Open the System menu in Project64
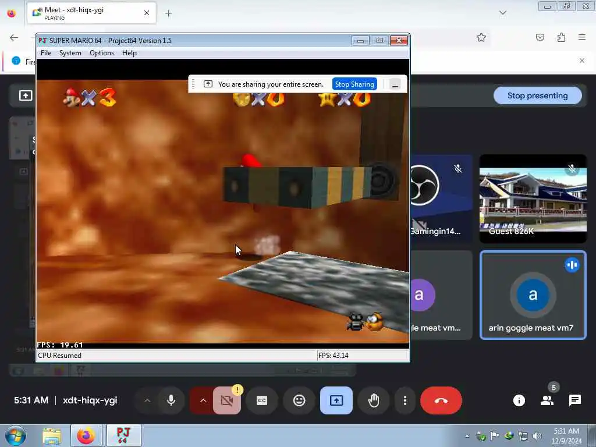596x447 pixels. (x=70, y=53)
